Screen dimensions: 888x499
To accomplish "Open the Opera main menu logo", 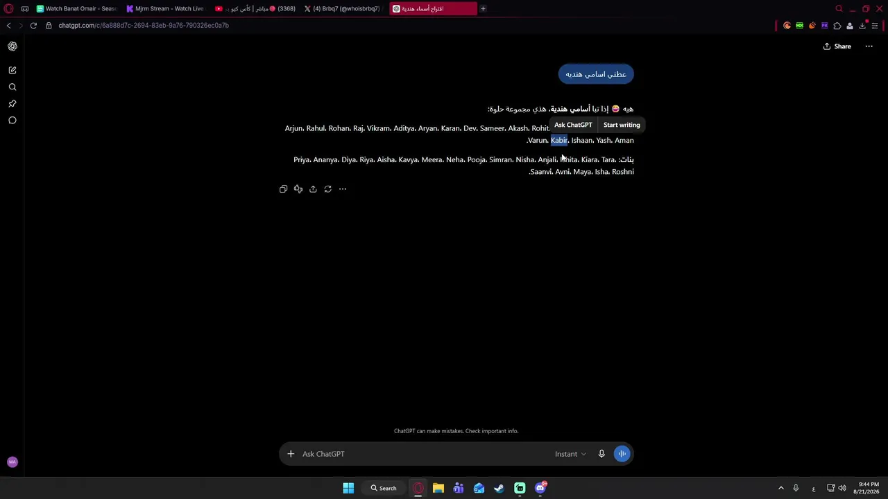I will 8,9.
